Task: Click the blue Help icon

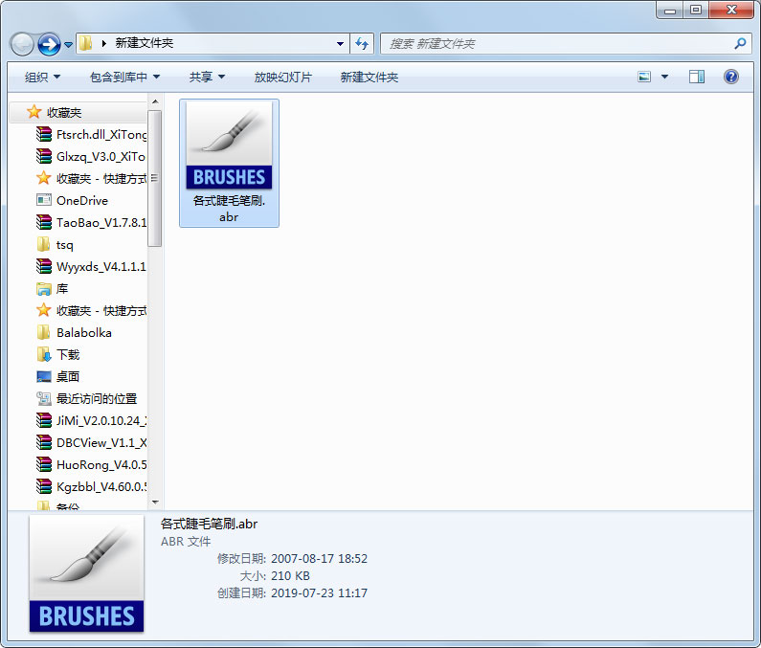Action: point(731,77)
